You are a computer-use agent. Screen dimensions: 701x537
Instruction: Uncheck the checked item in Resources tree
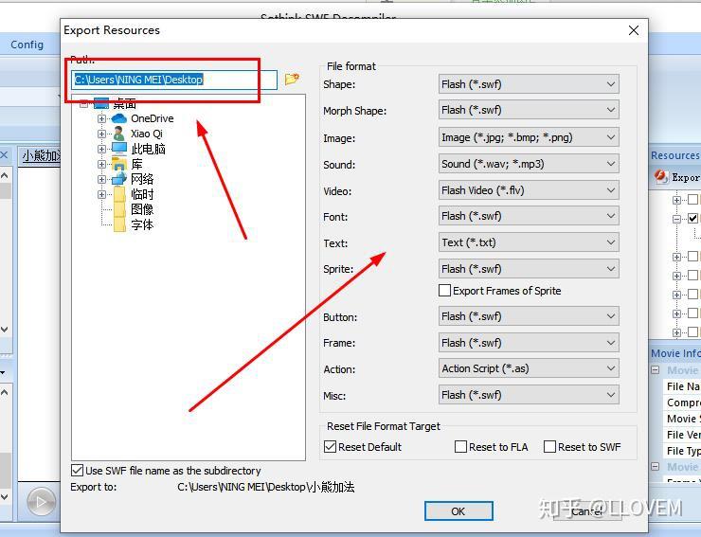coord(693,218)
